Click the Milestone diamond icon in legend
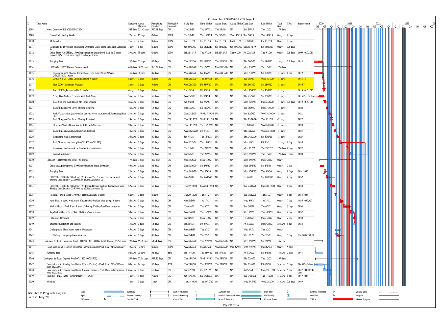The image size is (443, 313). [105, 299]
